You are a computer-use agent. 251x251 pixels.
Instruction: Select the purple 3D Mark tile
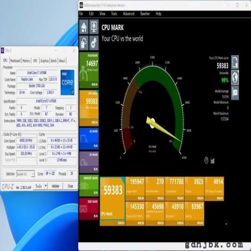pyautogui.click(x=89, y=162)
